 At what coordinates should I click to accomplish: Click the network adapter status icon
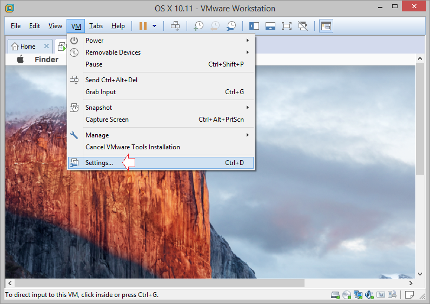(x=358, y=295)
